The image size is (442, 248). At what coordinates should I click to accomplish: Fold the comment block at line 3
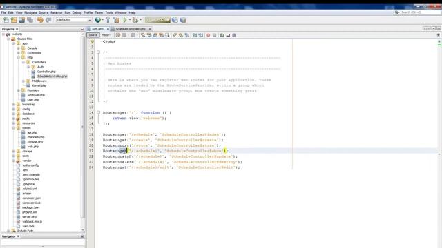pyautogui.click(x=98, y=52)
